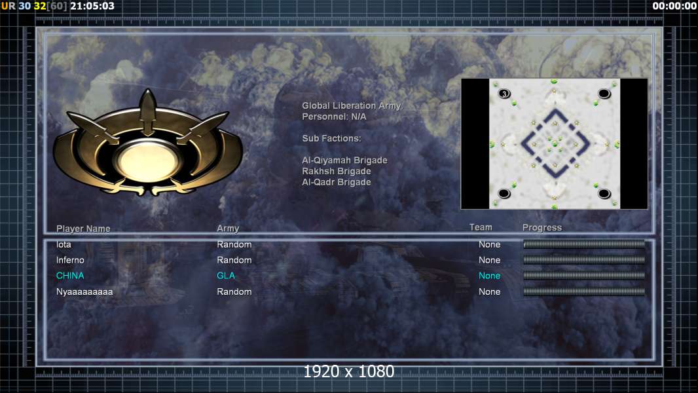Select the bottom-right start position marker on minimap
This screenshot has height=393, width=698.
click(x=604, y=193)
